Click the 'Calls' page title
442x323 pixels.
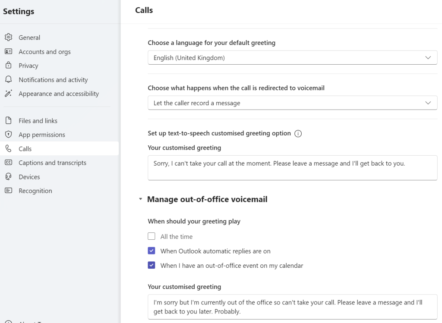click(x=144, y=10)
